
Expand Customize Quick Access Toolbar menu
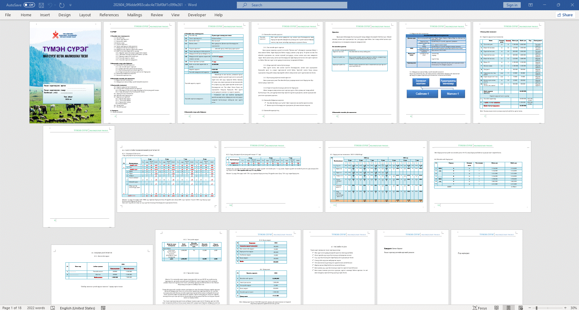point(71,5)
